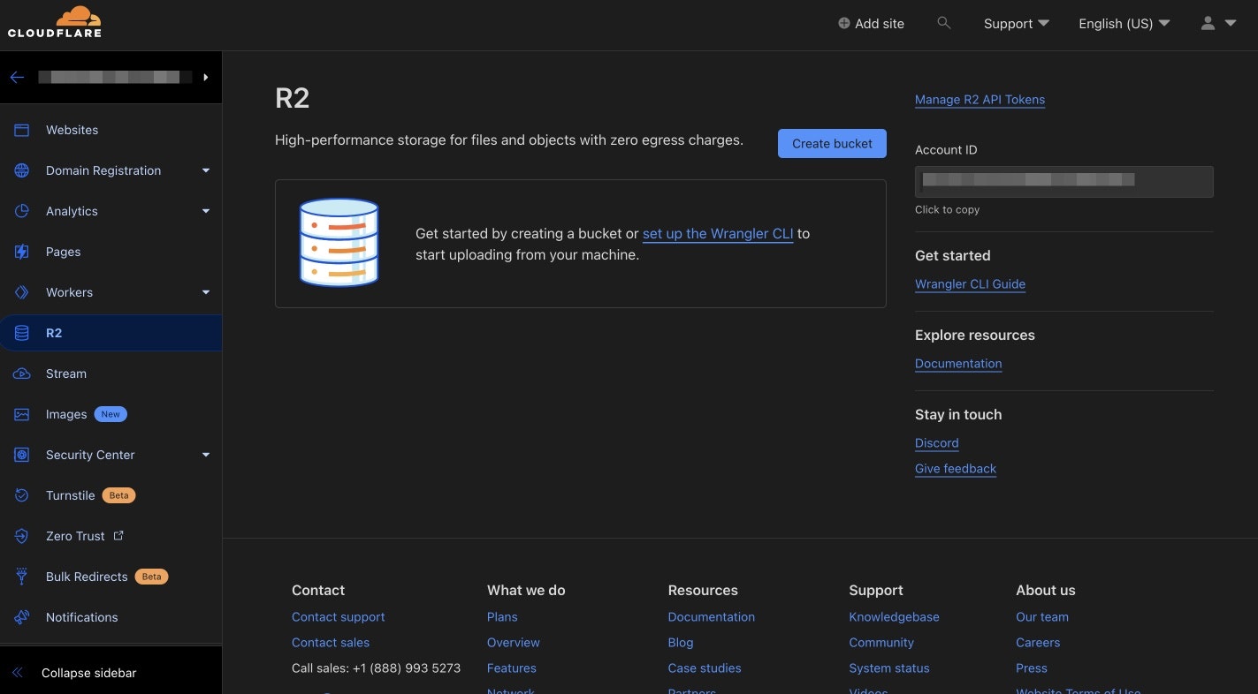Click the Cloudflare logo
The height and width of the screenshot is (694, 1258).
click(54, 22)
